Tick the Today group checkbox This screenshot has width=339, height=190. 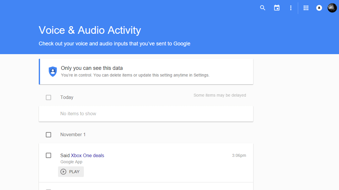(x=49, y=97)
